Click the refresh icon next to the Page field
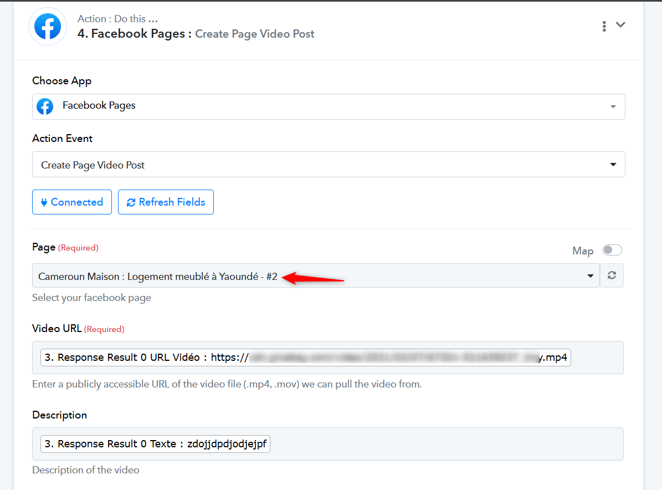 [x=612, y=275]
